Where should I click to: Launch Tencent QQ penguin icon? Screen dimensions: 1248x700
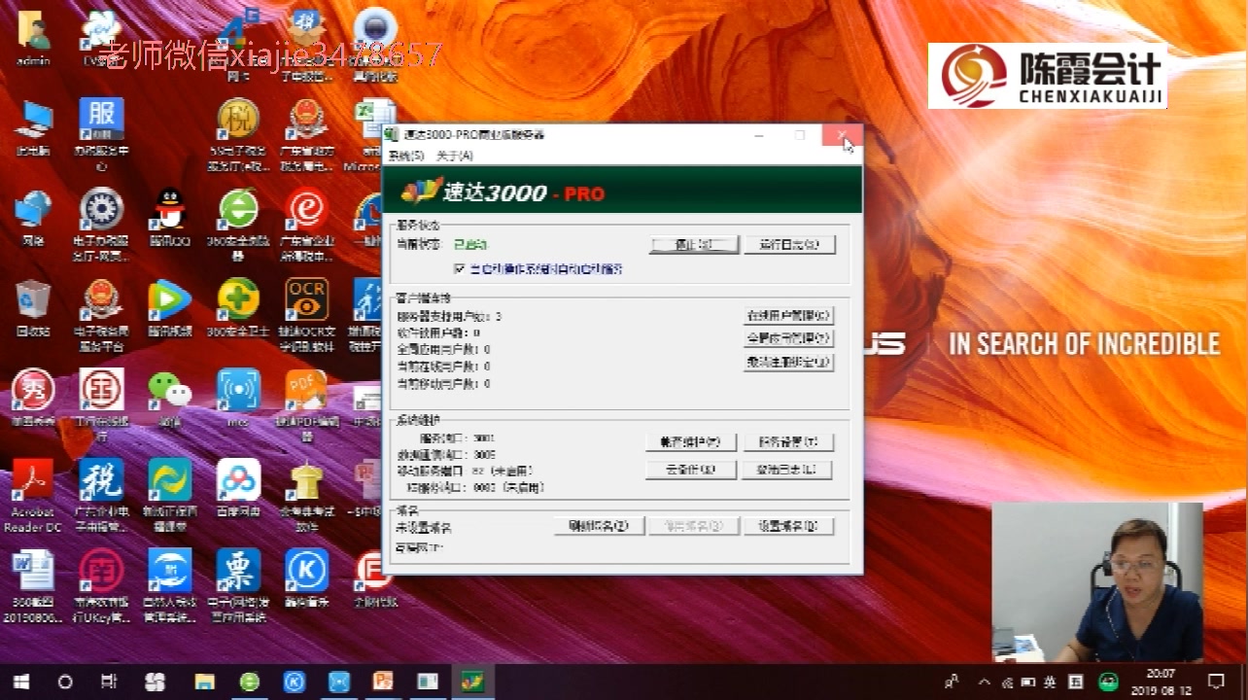170,216
